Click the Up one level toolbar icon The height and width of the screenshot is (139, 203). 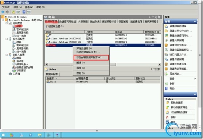(13, 12)
